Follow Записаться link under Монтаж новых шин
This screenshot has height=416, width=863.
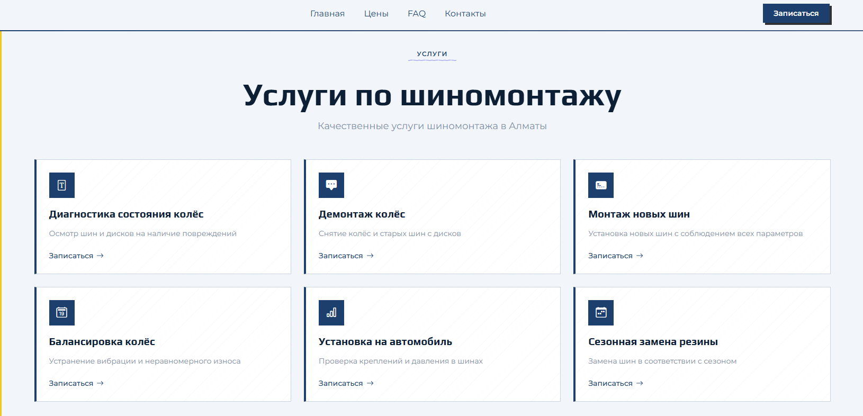[x=615, y=256]
